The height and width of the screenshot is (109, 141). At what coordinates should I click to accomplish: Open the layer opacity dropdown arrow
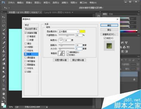(x=138, y=65)
